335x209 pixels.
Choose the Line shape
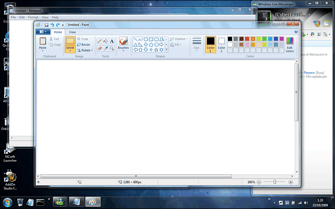coord(135,39)
